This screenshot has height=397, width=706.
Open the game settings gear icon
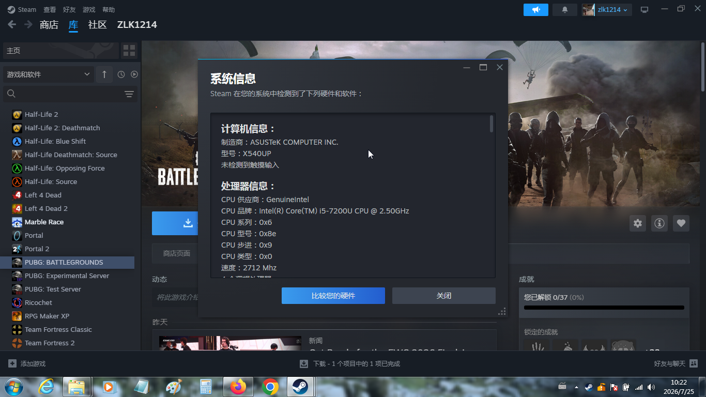click(x=638, y=223)
